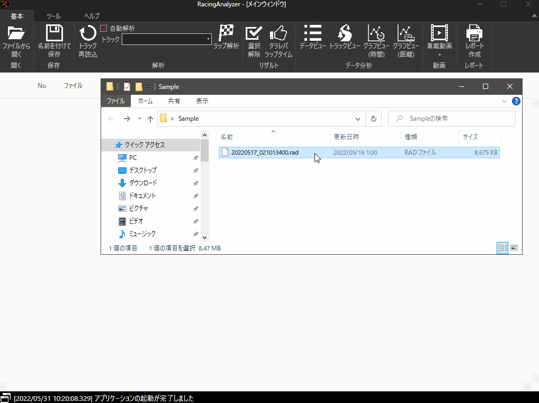Switch Explorer to large icons view
The width and height of the screenshot is (539, 403).
513,248
